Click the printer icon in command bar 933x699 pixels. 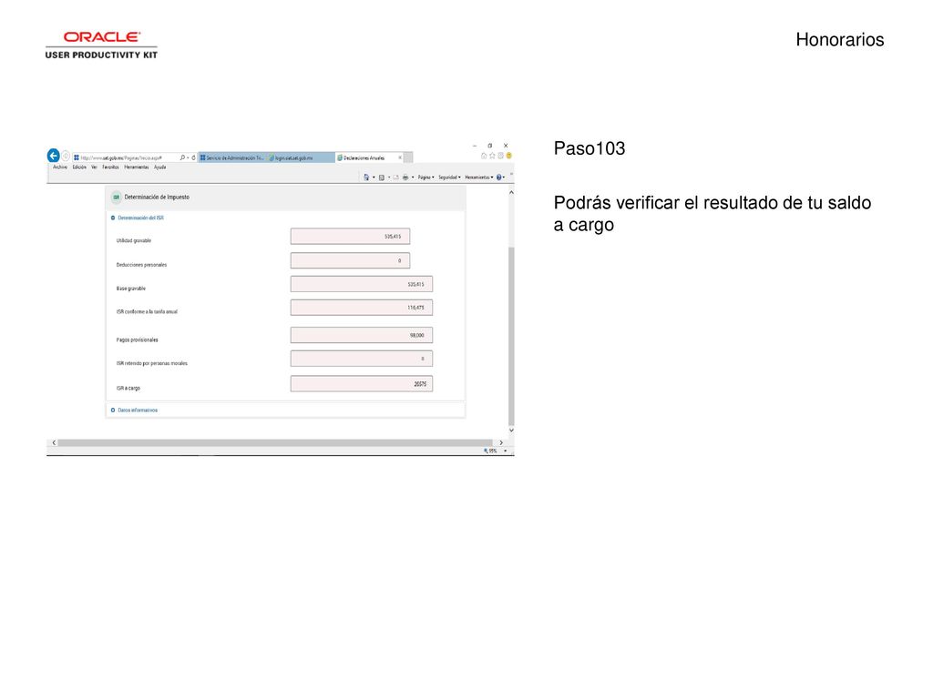(405, 177)
